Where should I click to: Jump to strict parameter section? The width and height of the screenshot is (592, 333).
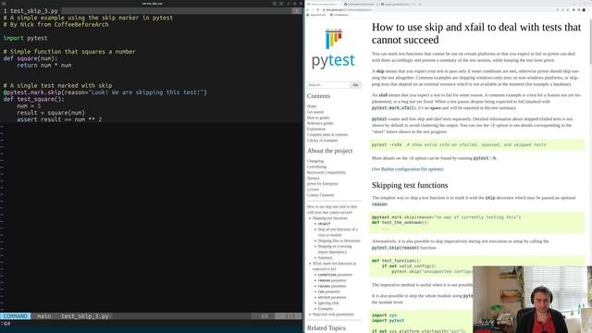[332, 297]
